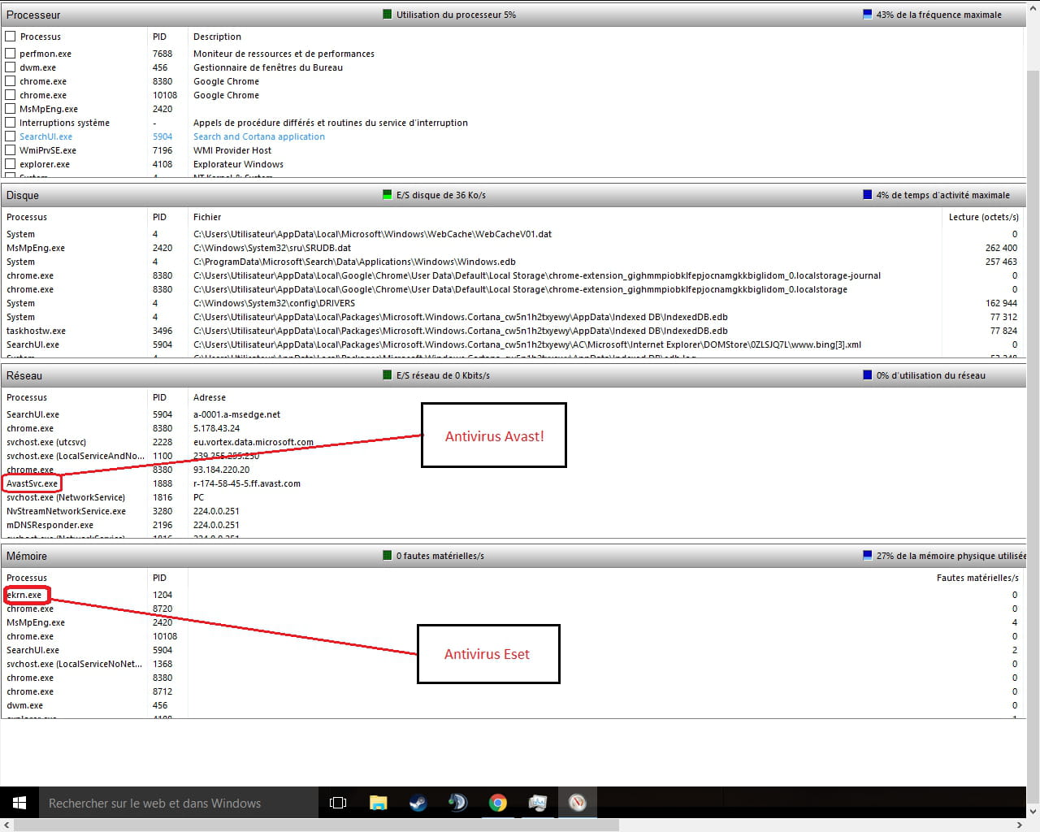Select svchost.exe (utcsvc) network row
Screen dimensions: 1040x832
46,442
